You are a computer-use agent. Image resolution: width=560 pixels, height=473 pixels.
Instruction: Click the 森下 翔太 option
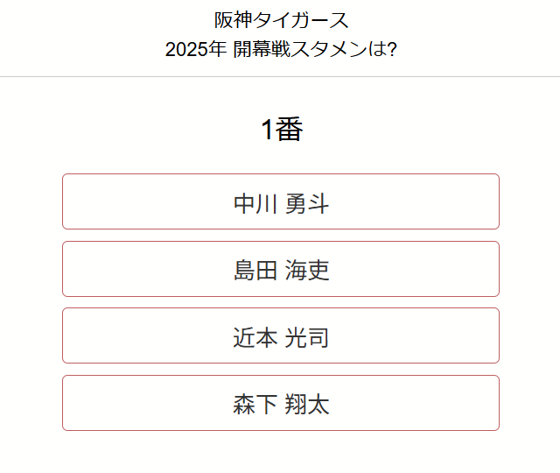pyautogui.click(x=281, y=403)
